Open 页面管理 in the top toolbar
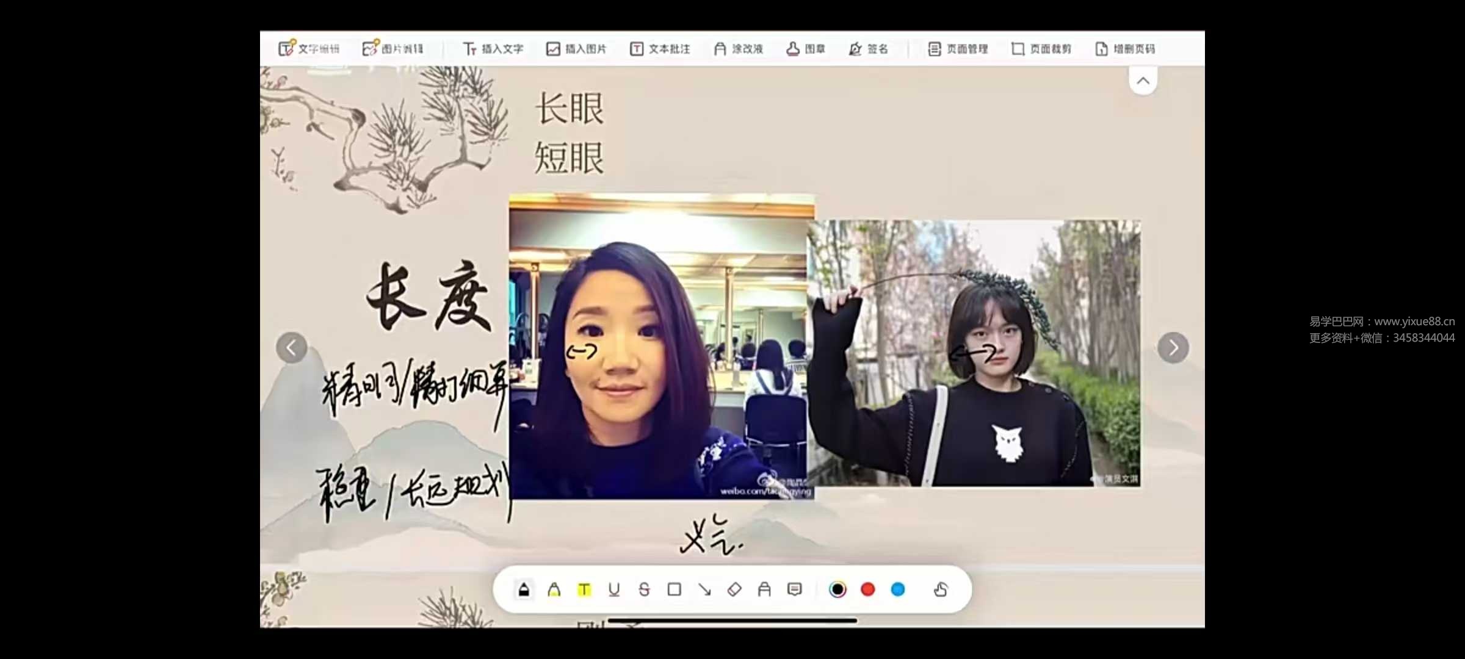 coord(958,49)
